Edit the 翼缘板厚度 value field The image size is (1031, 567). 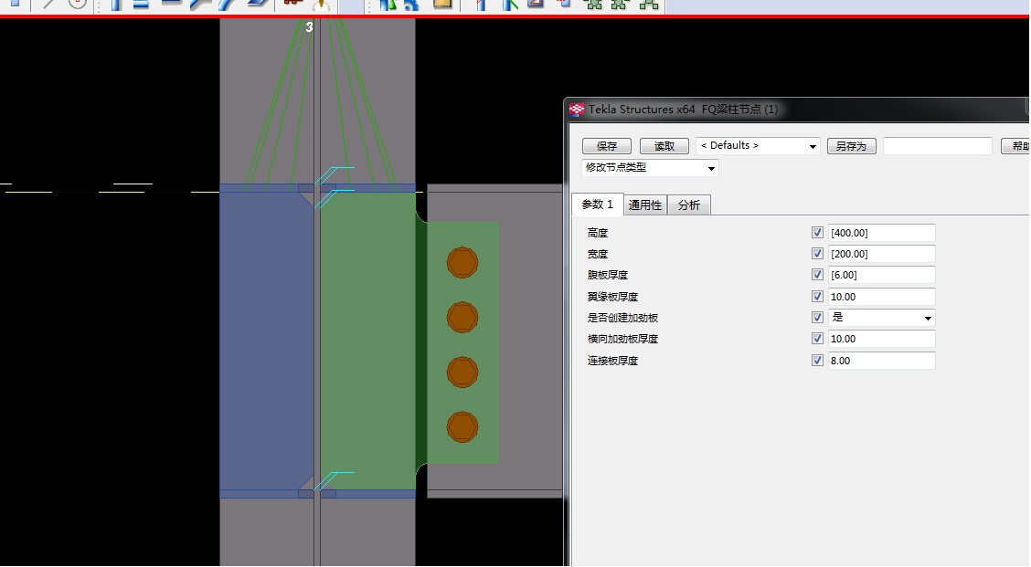[x=882, y=297]
